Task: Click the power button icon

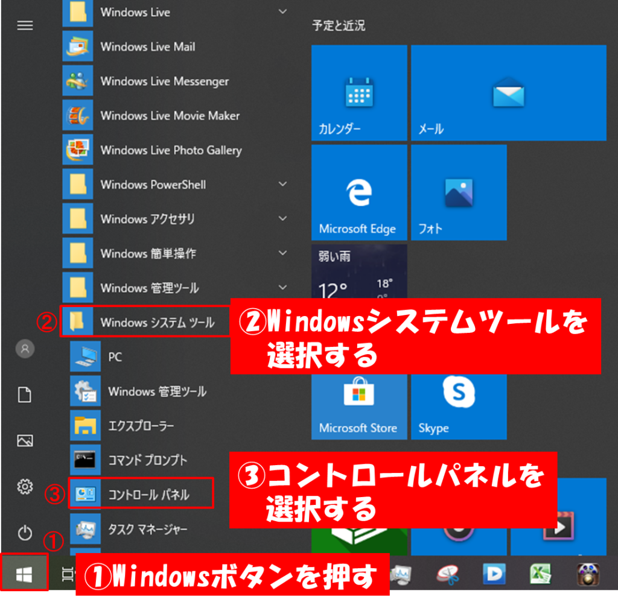Action: [x=25, y=533]
